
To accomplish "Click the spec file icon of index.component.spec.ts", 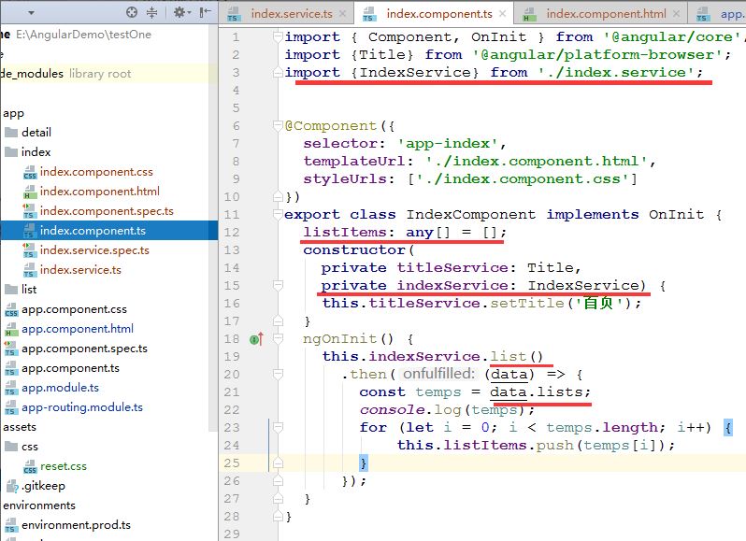I will (30, 211).
